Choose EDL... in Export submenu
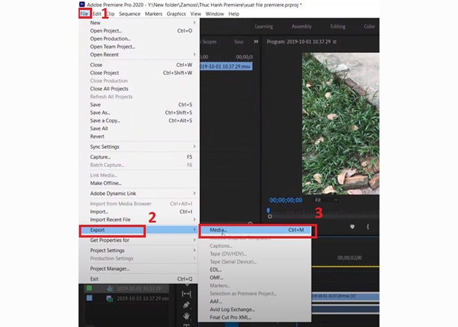Image resolution: width=458 pixels, height=327 pixels. (x=255, y=270)
